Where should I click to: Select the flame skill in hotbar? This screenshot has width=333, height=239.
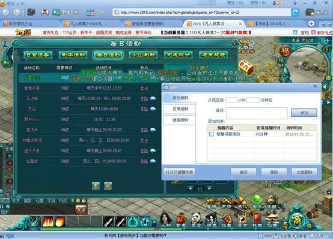tap(47, 222)
